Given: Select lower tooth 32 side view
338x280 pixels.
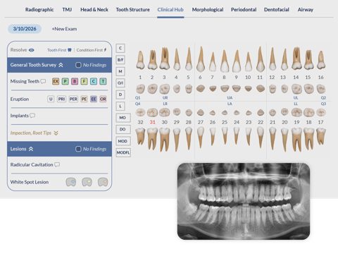Looking at the screenshot, I should point(140,136).
